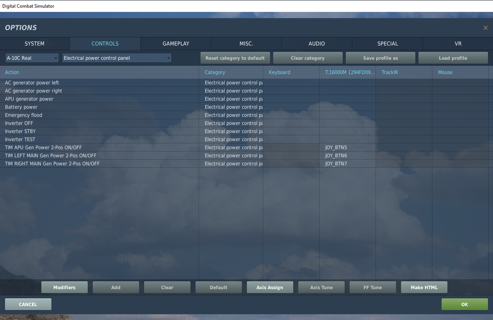Click the JOY_BTN5 binding cell
The height and width of the screenshot is (320, 493).
(348, 148)
